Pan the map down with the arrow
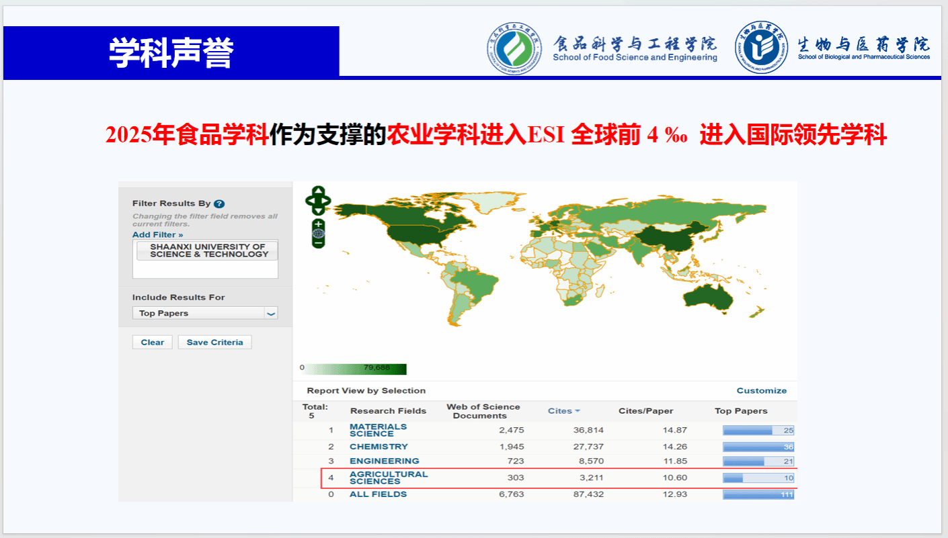The width and height of the screenshot is (948, 538). coord(319,210)
